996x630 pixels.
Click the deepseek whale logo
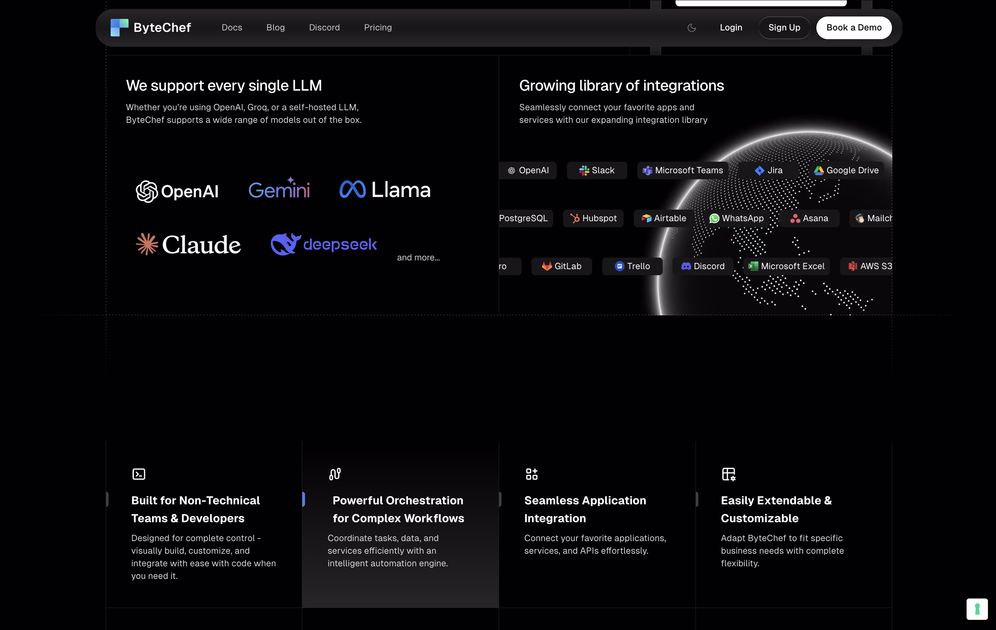(285, 244)
